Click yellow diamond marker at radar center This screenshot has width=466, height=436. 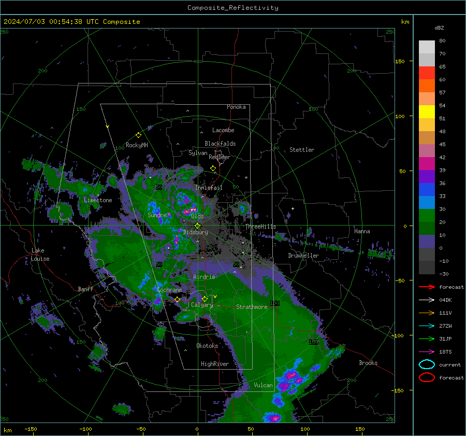click(x=197, y=226)
